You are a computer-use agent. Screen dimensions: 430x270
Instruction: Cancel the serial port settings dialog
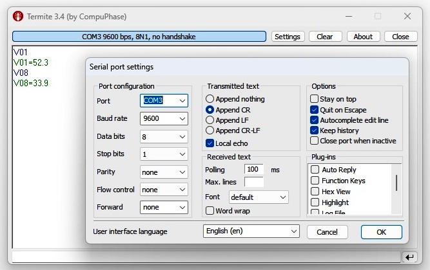327,232
